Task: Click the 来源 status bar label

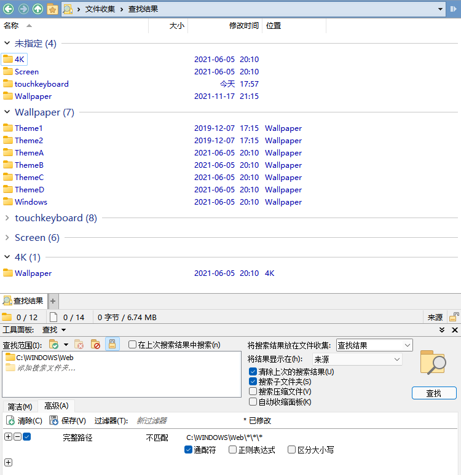Action: coord(435,318)
